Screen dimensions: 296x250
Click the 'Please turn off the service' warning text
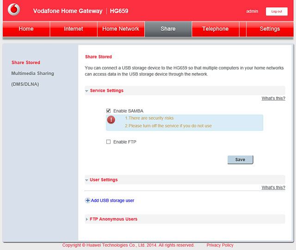(168, 126)
